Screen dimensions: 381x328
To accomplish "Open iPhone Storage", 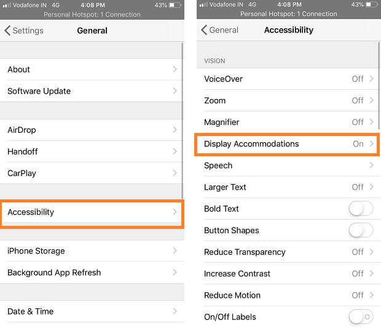I will [x=92, y=250].
